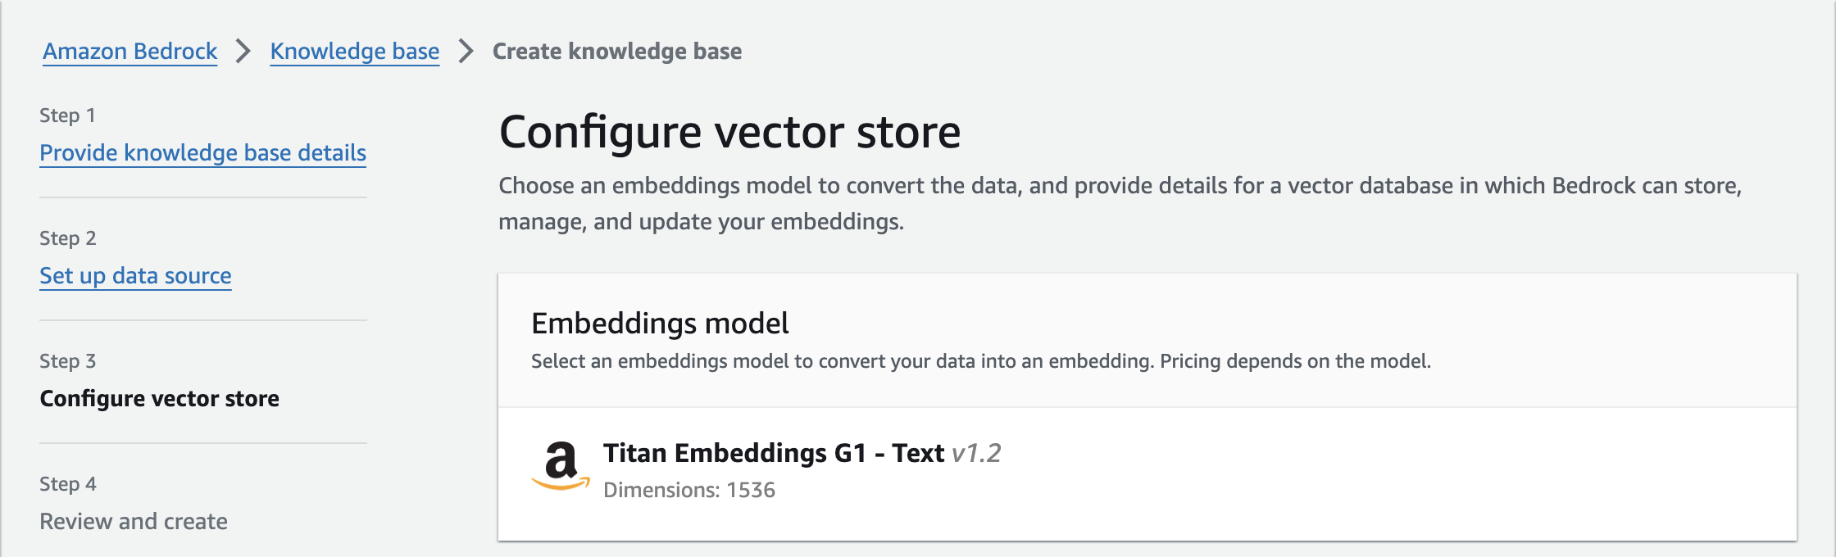Viewport: 1836px width, 557px height.
Task: Click the Step 3 label
Action: pyautogui.click(x=67, y=361)
